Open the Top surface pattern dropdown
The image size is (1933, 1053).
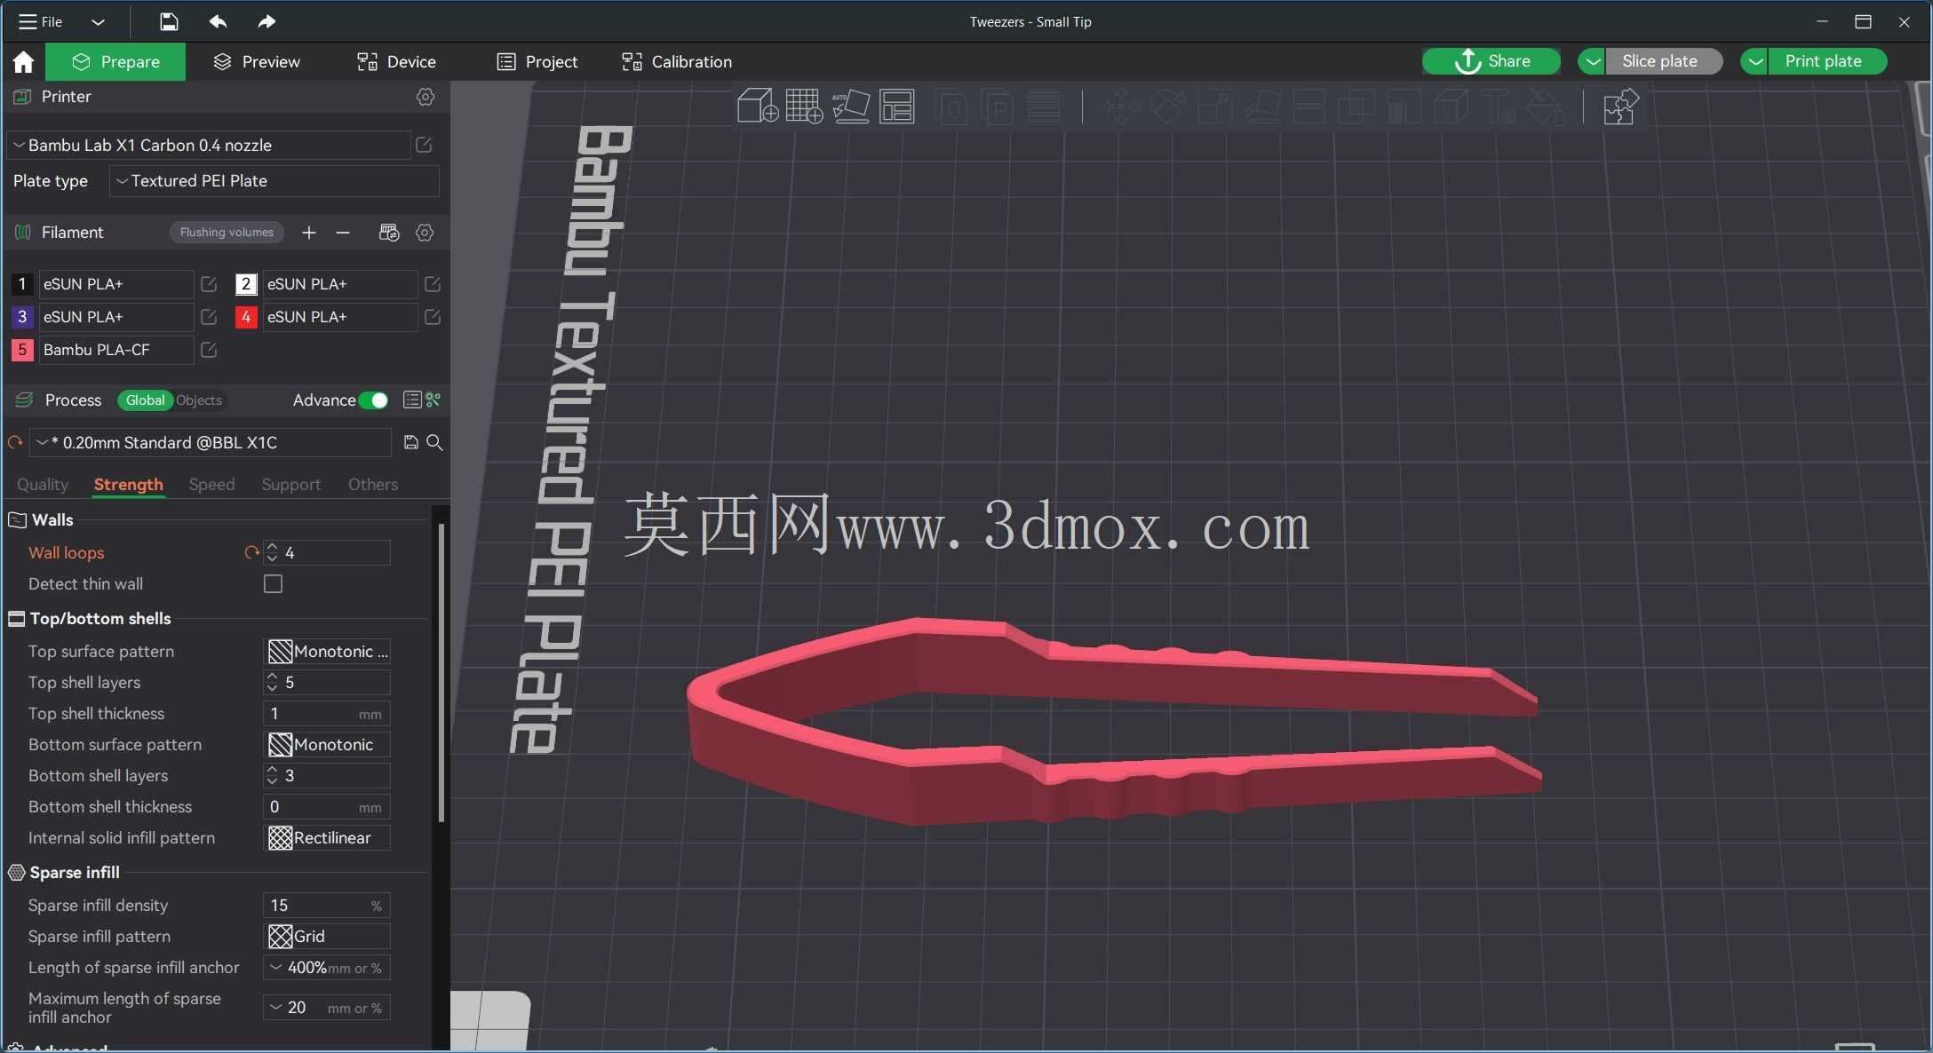click(327, 652)
